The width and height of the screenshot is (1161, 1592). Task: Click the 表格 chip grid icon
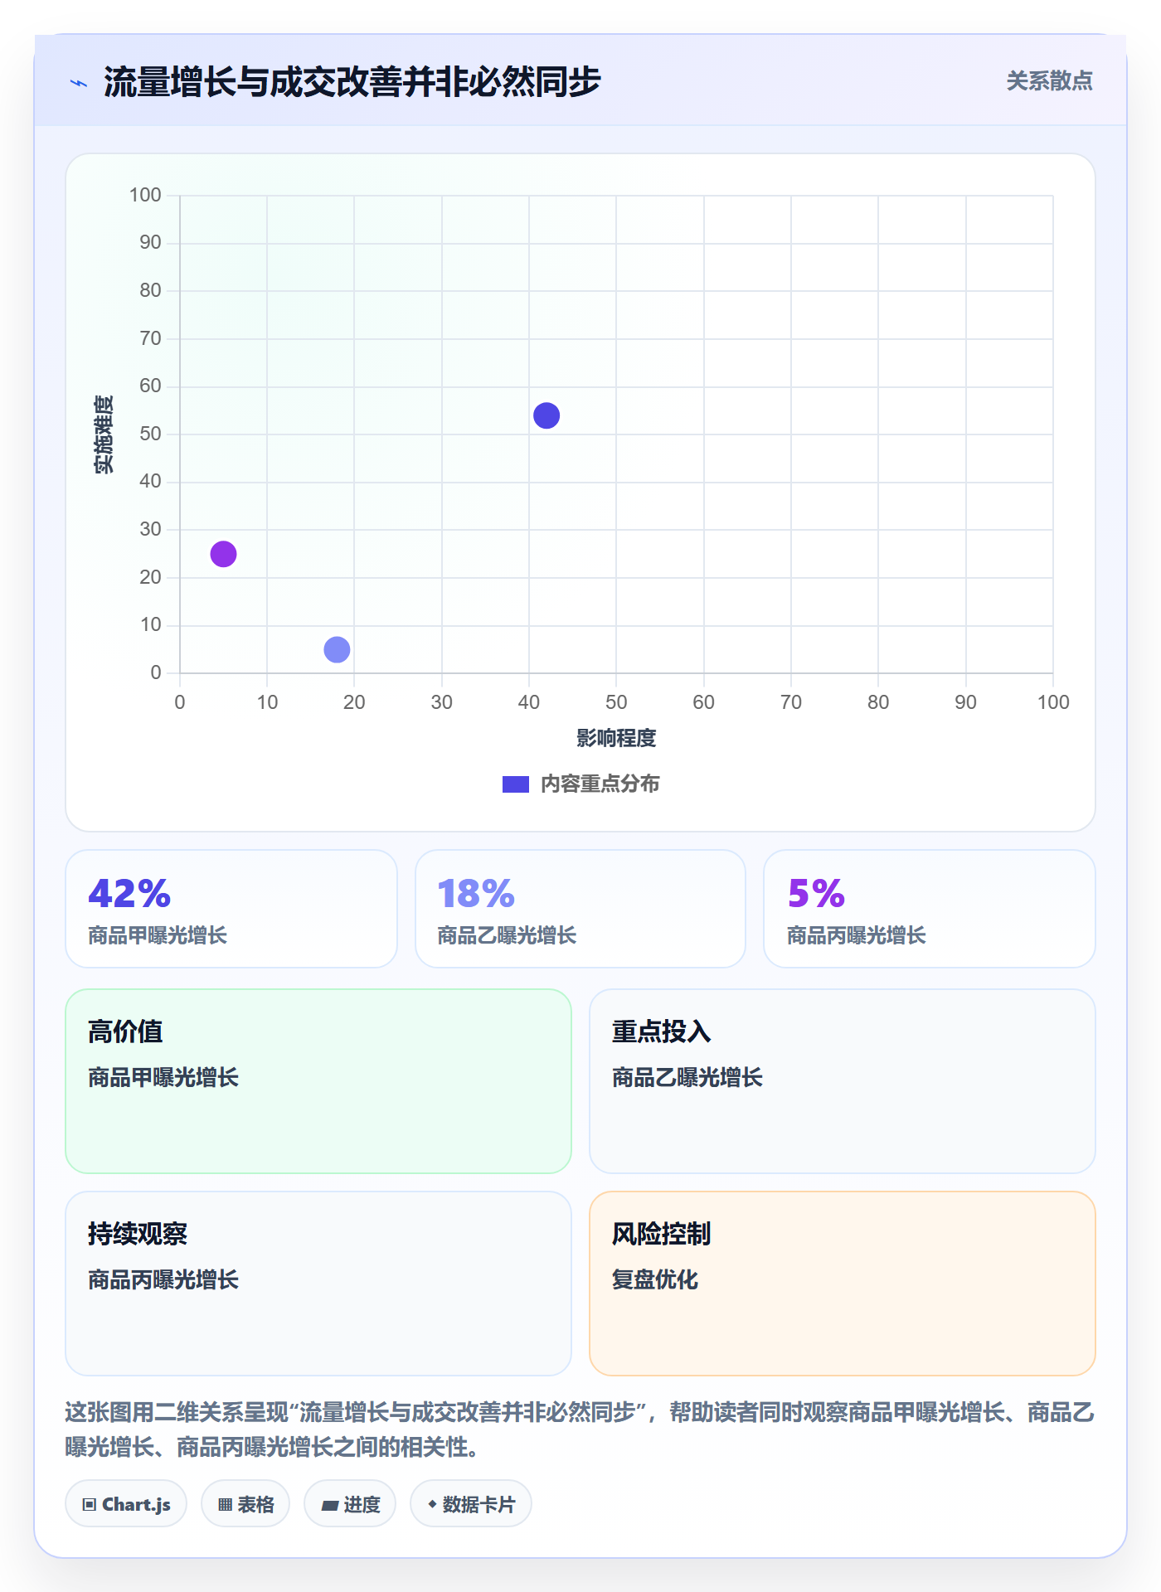(225, 1505)
